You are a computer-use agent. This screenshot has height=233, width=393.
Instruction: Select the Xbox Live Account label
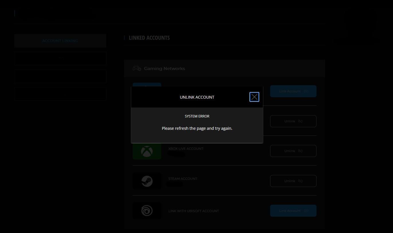(x=186, y=149)
